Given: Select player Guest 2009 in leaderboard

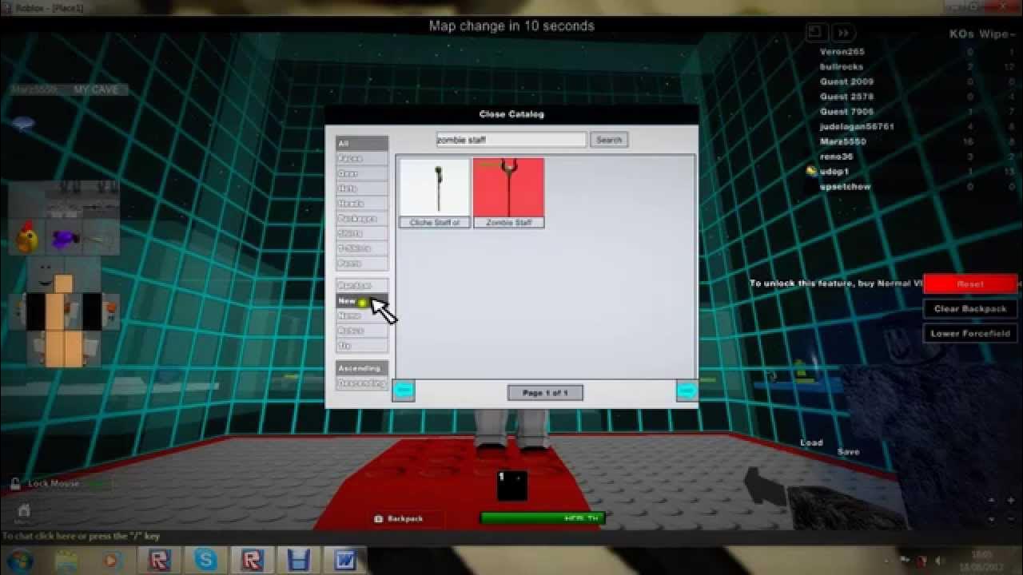Looking at the screenshot, I should 846,81.
